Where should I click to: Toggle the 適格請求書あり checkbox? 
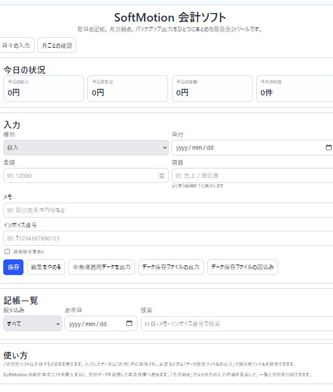pyautogui.click(x=7, y=252)
